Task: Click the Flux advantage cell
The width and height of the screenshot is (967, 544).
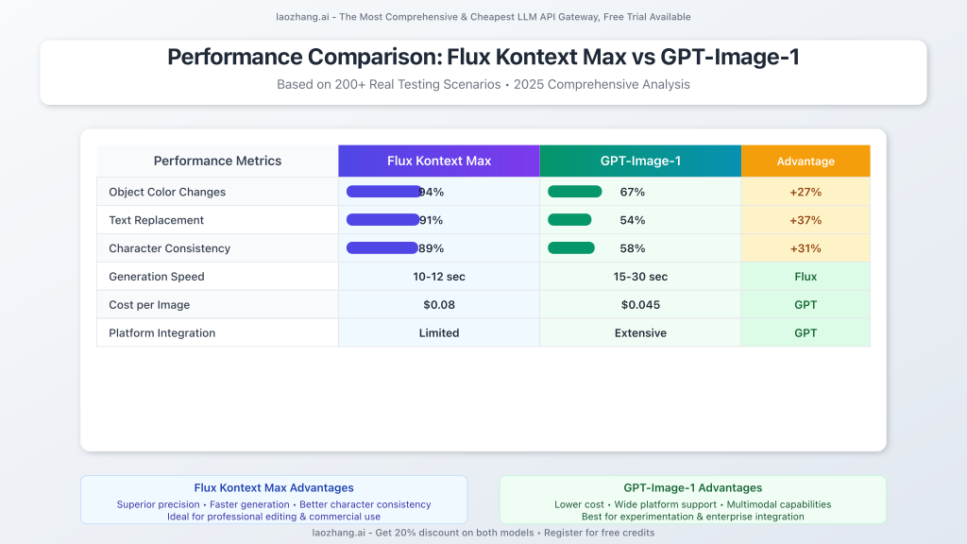Action: pyautogui.click(x=806, y=277)
